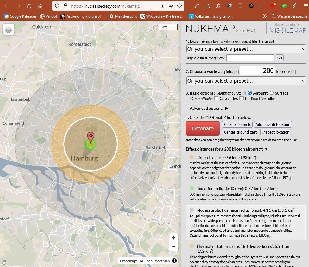Image resolution: width=309 pixels, height=267 pixels.
Task: Open the MISSILEMAP link
Action: pos(288,30)
